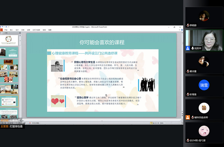
Task: Toggle the muted mic icon beside 原萌蔚
Action: click(x=188, y=25)
